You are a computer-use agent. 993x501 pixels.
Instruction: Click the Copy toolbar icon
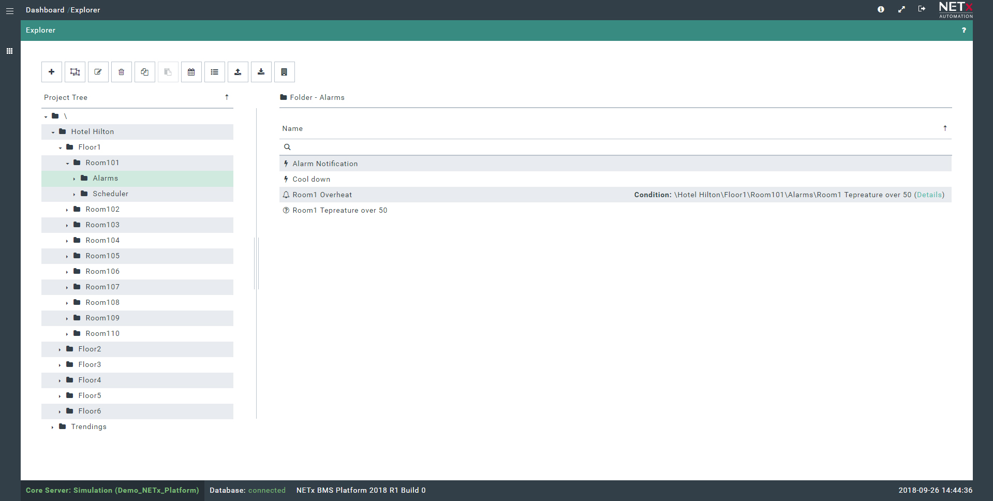(145, 72)
